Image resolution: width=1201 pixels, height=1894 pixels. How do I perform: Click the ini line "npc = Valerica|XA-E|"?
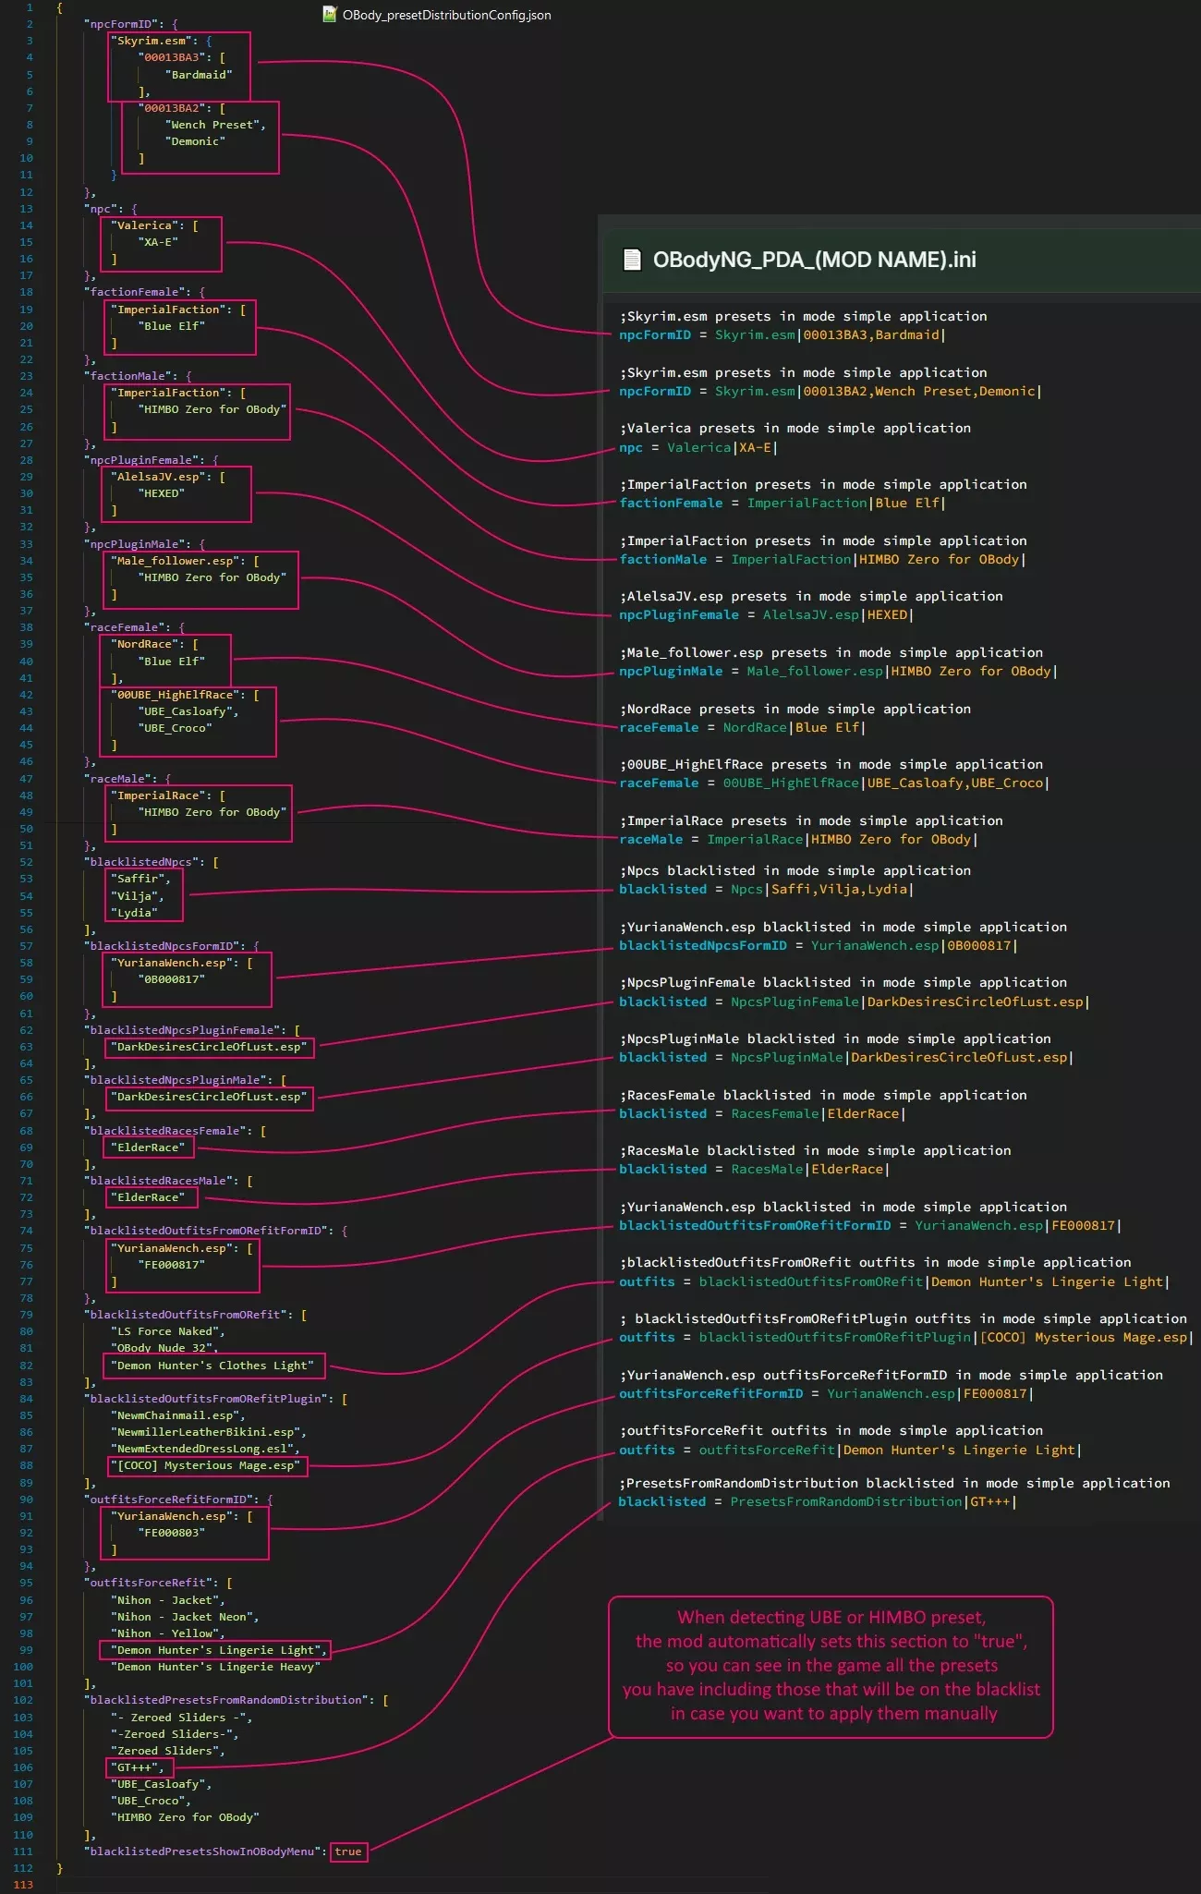698,447
